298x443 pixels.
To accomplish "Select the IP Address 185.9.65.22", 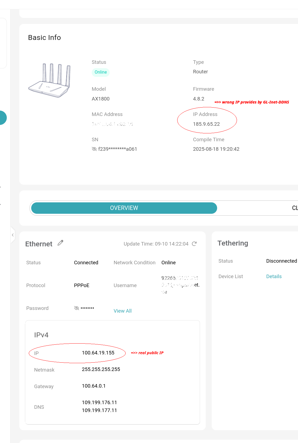I will (x=206, y=124).
